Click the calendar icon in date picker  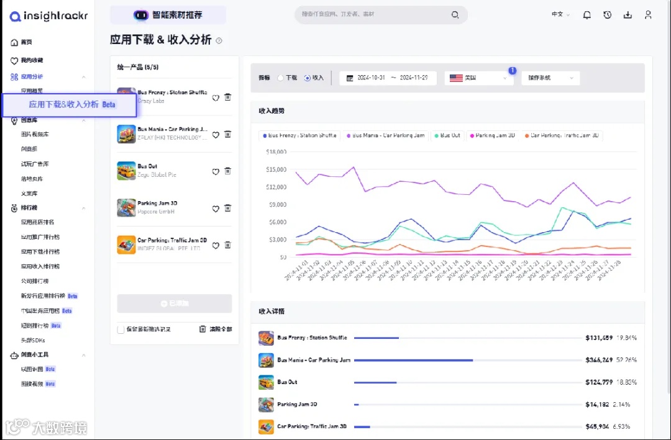[x=350, y=78]
